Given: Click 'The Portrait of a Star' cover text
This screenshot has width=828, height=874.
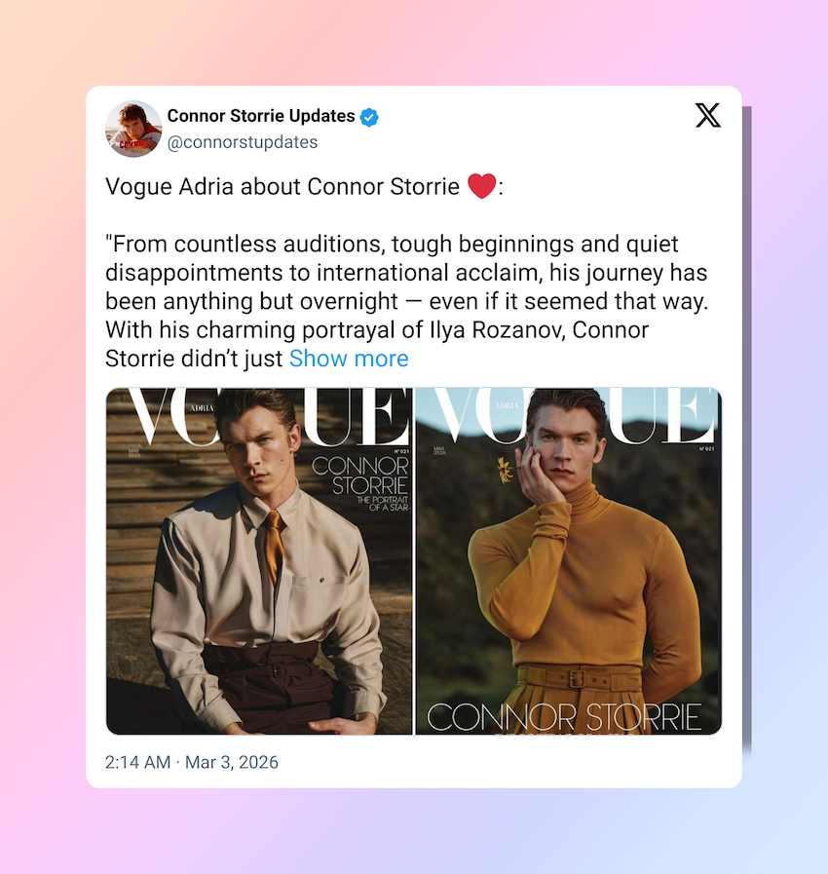Looking at the screenshot, I should (x=383, y=504).
